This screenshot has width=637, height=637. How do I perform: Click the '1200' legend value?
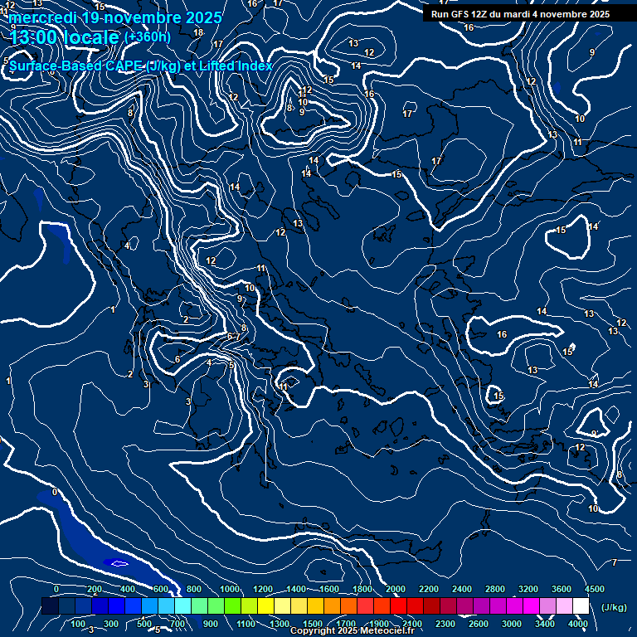pyautogui.click(x=263, y=589)
